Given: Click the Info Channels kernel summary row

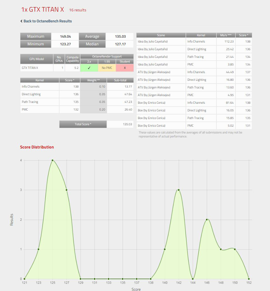Looking at the screenshot, I should click(x=77, y=87).
